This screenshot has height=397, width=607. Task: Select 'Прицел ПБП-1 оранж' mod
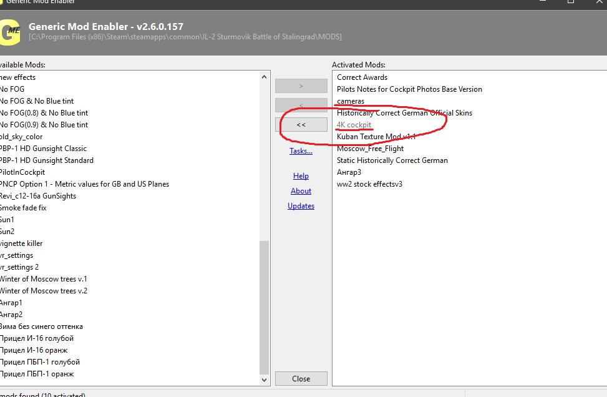coord(37,374)
